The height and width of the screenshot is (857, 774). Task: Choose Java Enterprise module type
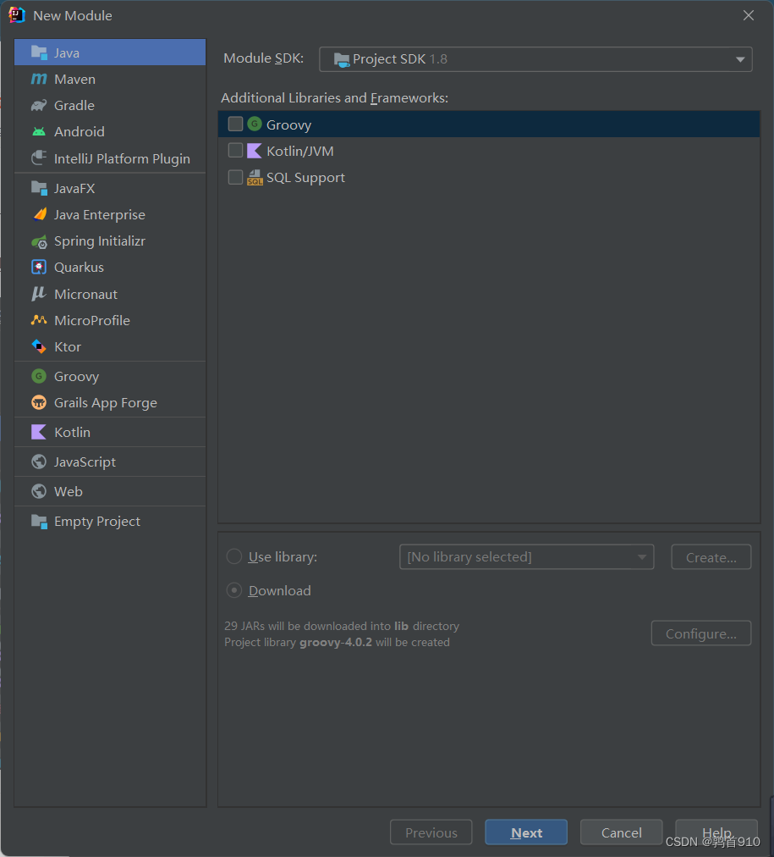tap(110, 214)
